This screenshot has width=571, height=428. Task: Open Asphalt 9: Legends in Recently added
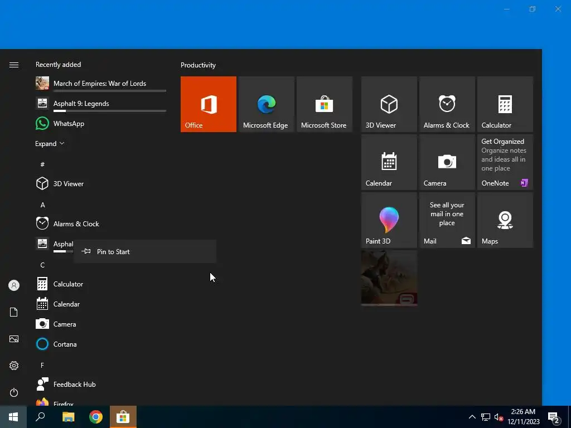tap(101, 103)
